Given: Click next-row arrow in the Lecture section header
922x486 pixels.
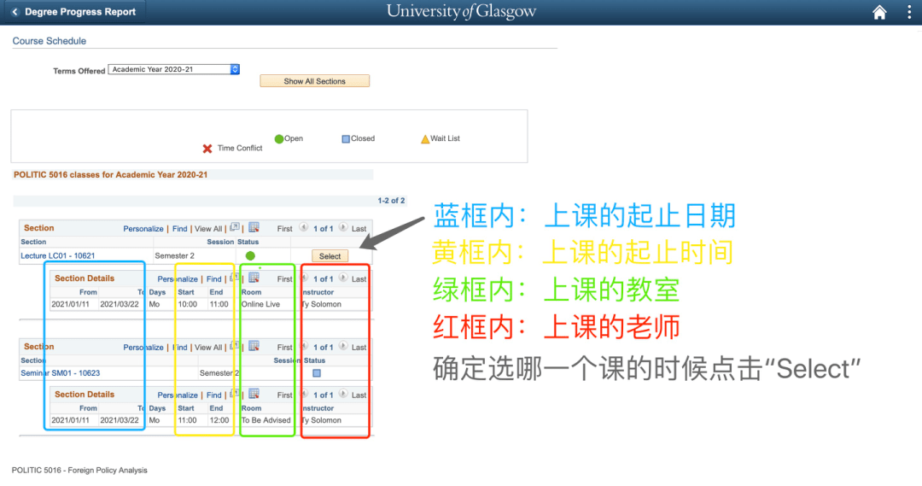Looking at the screenshot, I should [x=343, y=228].
